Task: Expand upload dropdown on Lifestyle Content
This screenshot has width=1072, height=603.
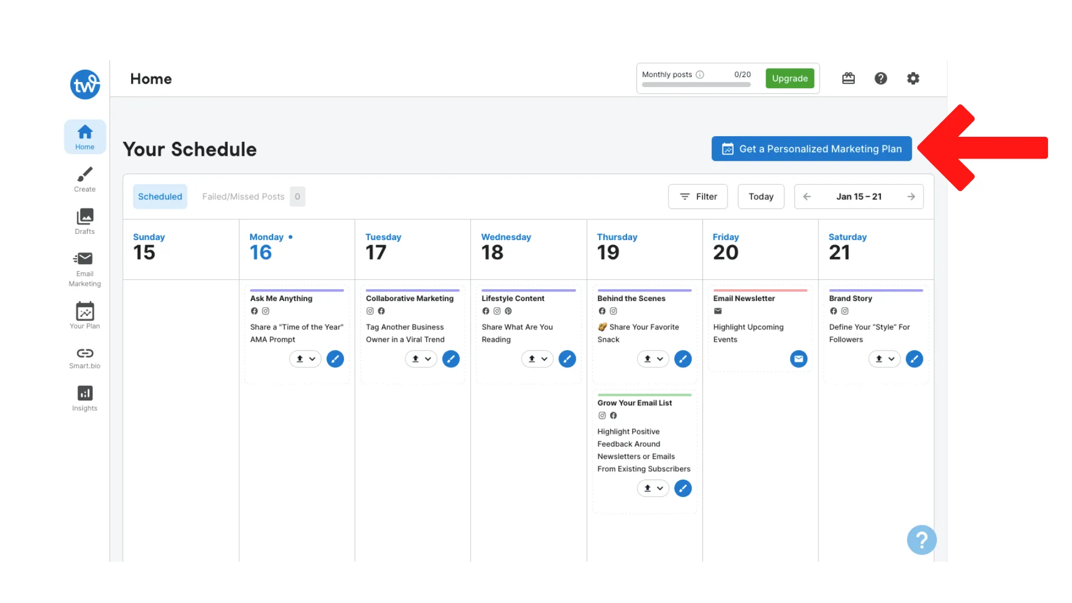Action: click(x=537, y=359)
